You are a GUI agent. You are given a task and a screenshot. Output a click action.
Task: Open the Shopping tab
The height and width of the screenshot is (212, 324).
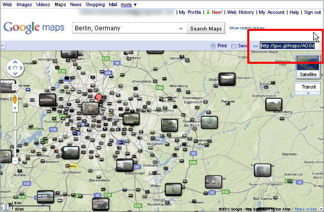[95, 5]
